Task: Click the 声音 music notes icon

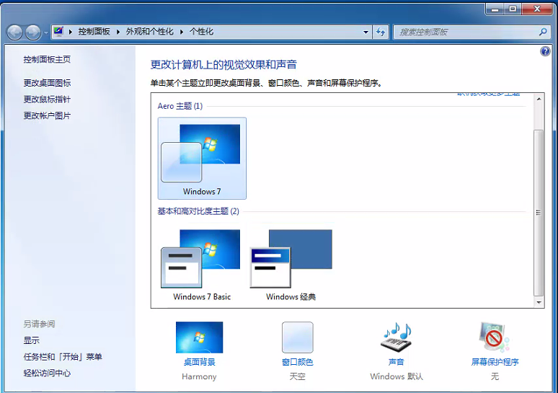Action: point(397,337)
